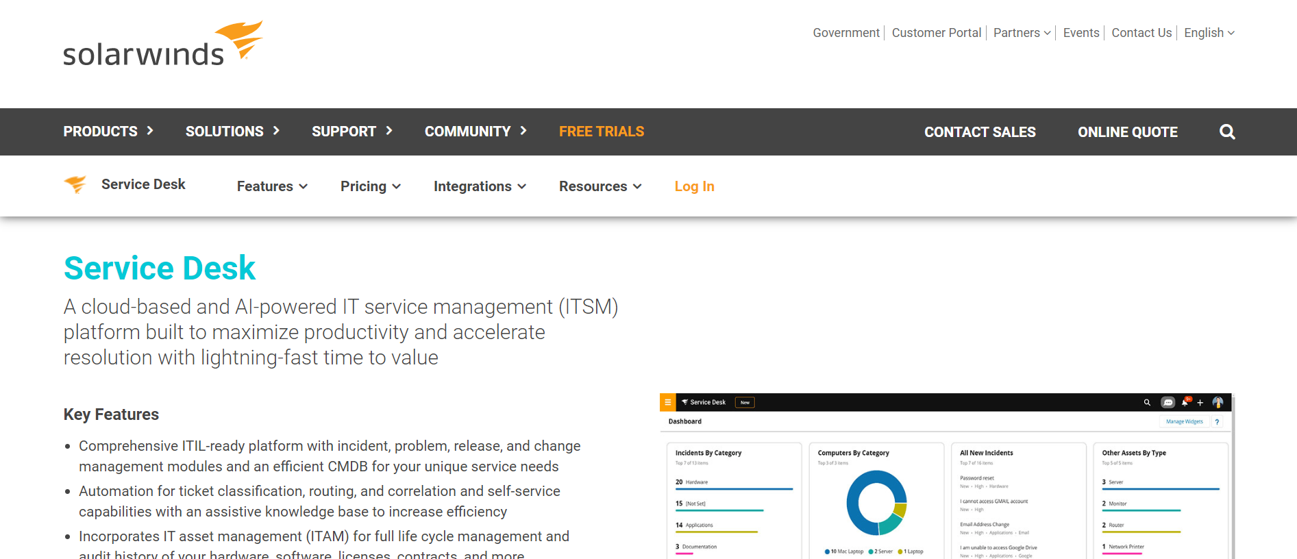Click the orange Log In link
This screenshot has width=1297, height=559.
click(x=694, y=186)
